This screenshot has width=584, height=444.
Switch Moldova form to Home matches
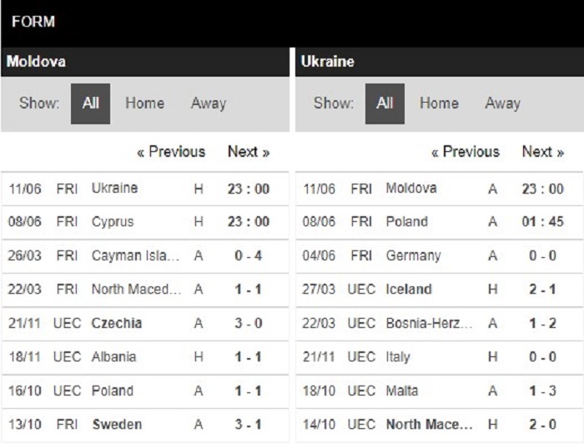point(144,103)
